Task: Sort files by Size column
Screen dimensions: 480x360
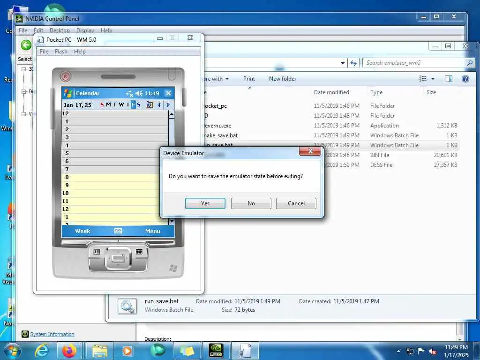Action: point(431,92)
